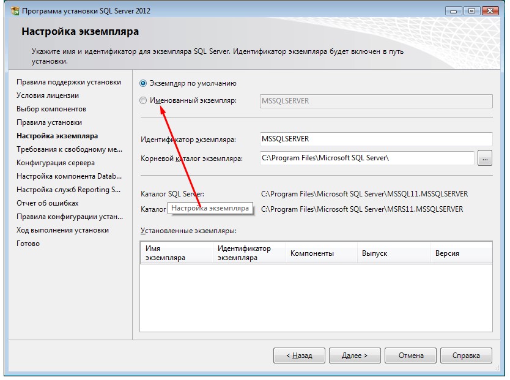
Task: Sort by Версия column header
Action: [461, 253]
